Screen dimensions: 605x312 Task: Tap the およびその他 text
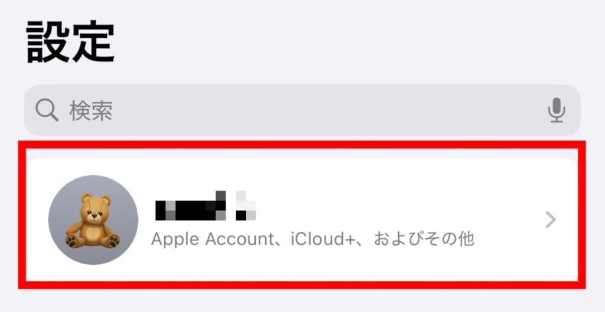[424, 239]
